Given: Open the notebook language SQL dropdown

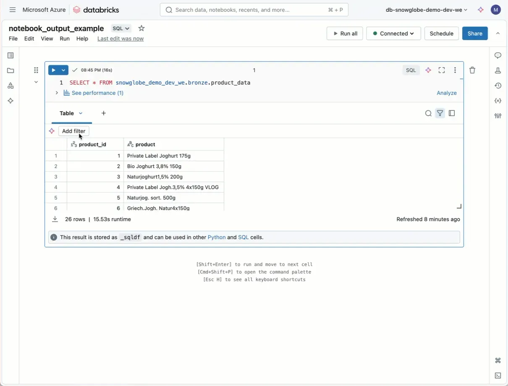Looking at the screenshot, I should [121, 29].
